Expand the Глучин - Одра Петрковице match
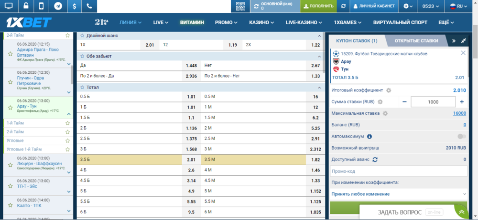478x220 pixels. 68,92
